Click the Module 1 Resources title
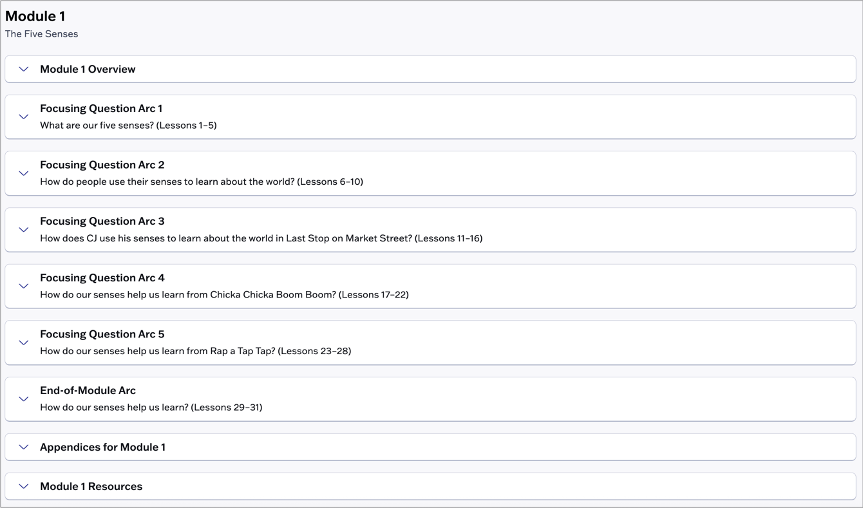The height and width of the screenshot is (508, 863). (x=91, y=486)
